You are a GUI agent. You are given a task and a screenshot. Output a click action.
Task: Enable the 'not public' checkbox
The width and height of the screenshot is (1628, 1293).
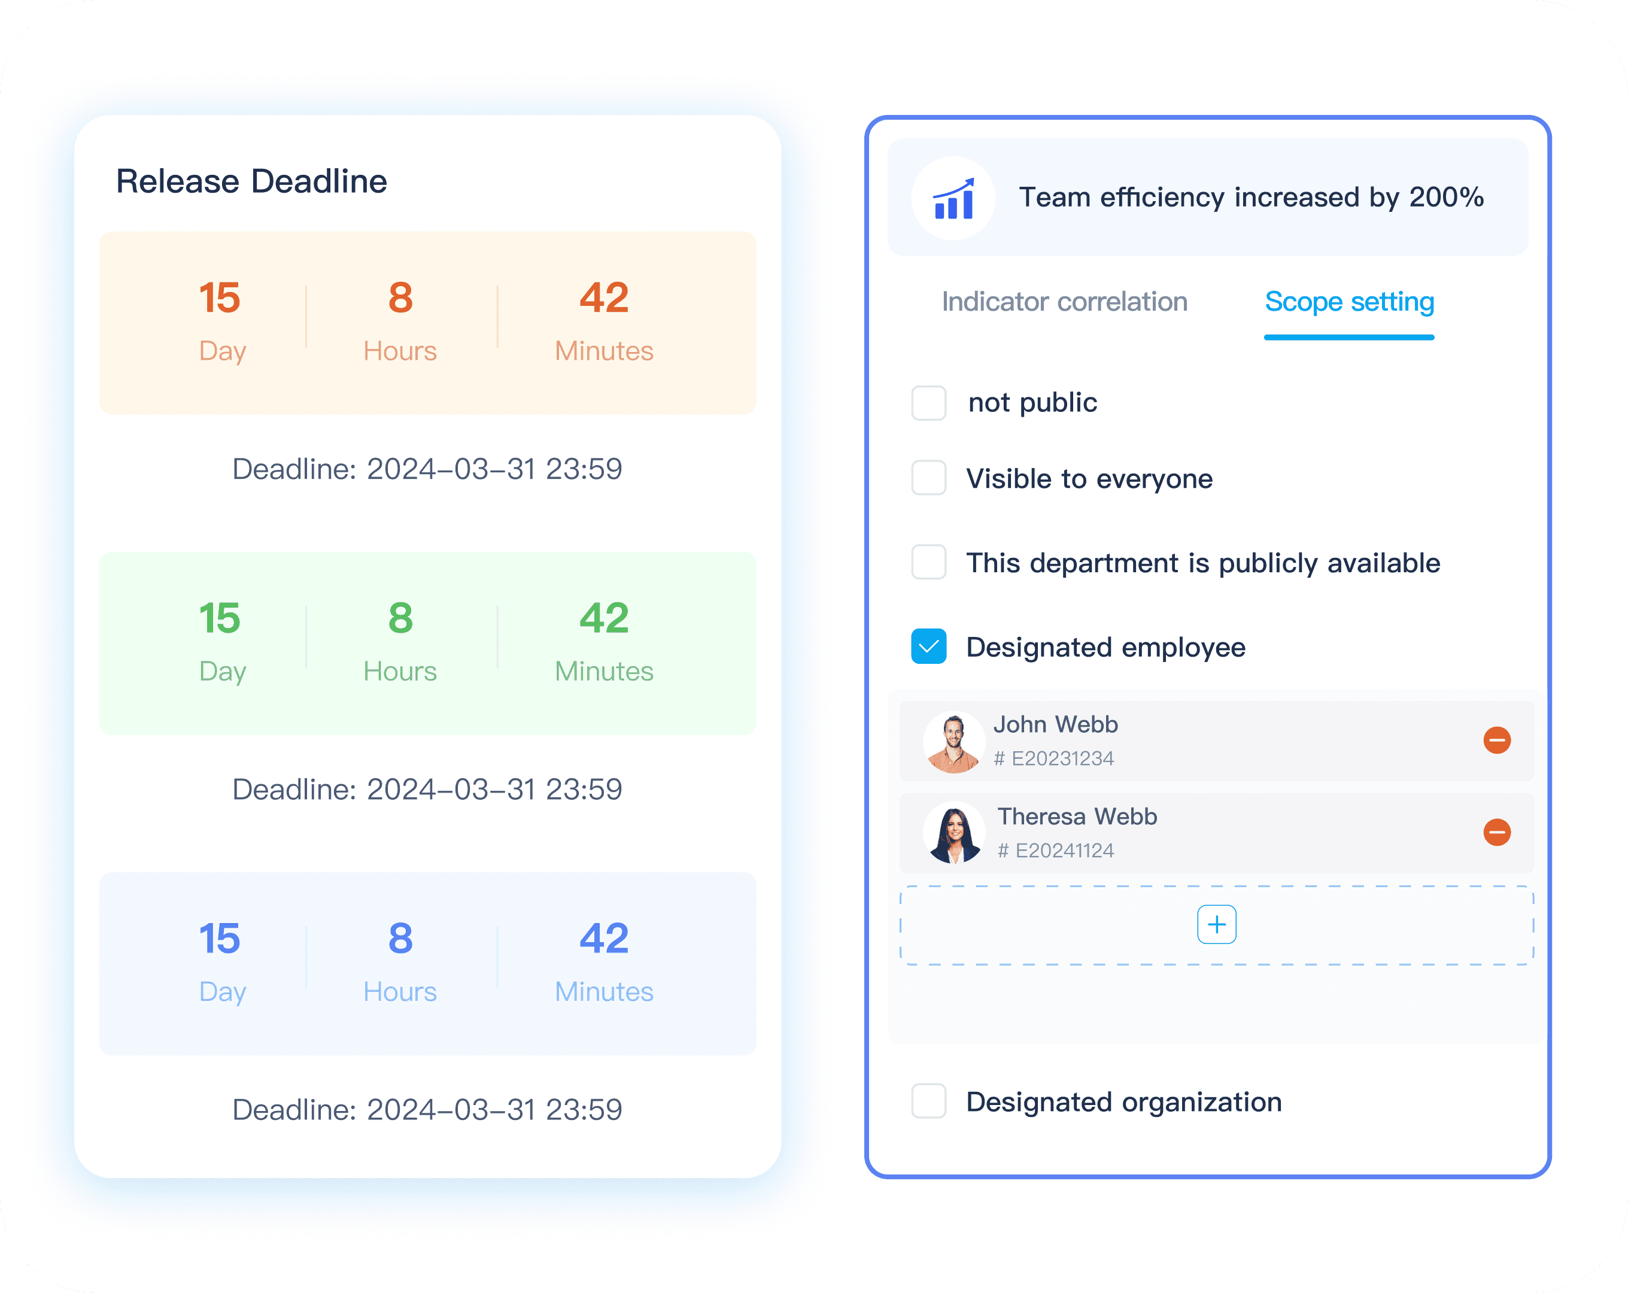coord(928,402)
